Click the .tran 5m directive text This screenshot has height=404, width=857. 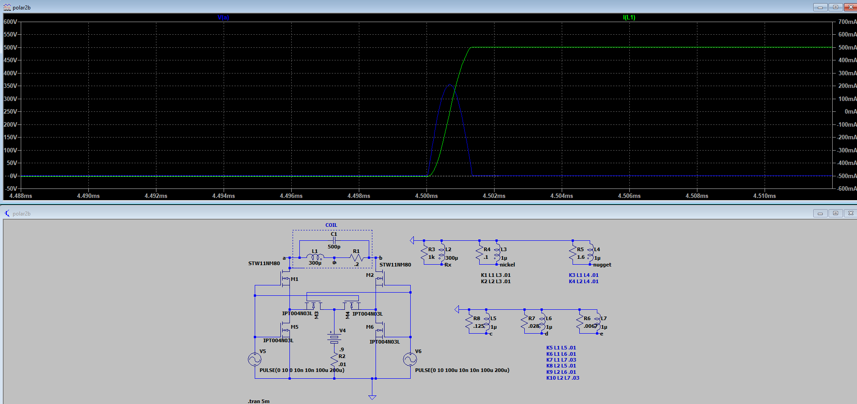(x=259, y=401)
